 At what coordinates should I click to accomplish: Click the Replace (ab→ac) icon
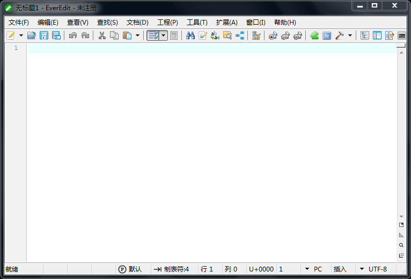pos(215,35)
